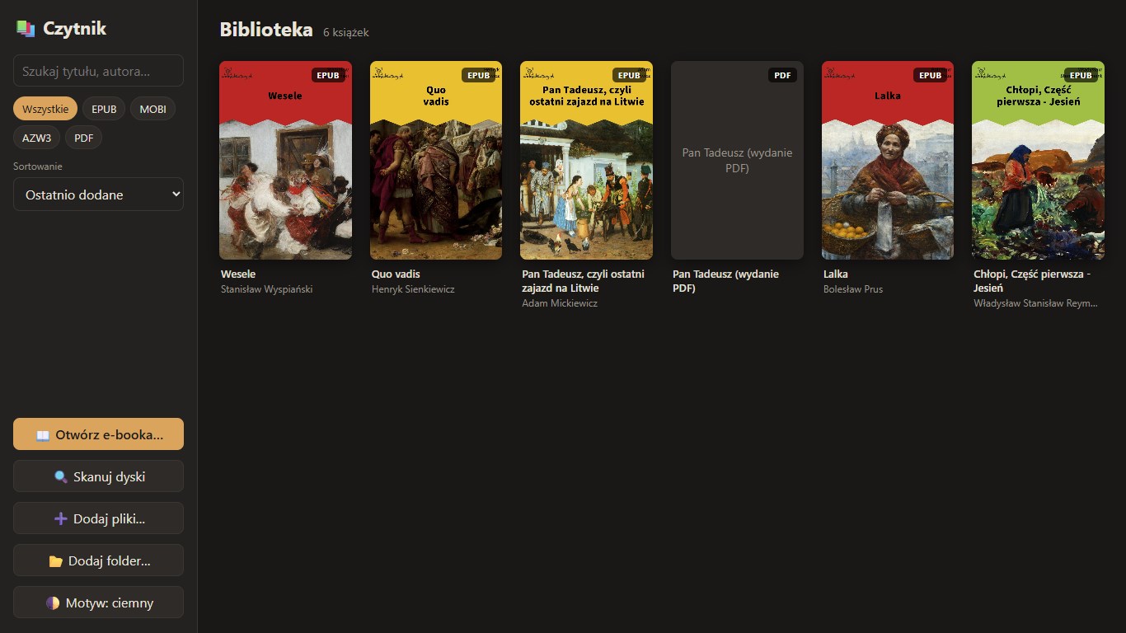Filter library by PDF format chip
The image size is (1126, 633).
[x=83, y=138]
